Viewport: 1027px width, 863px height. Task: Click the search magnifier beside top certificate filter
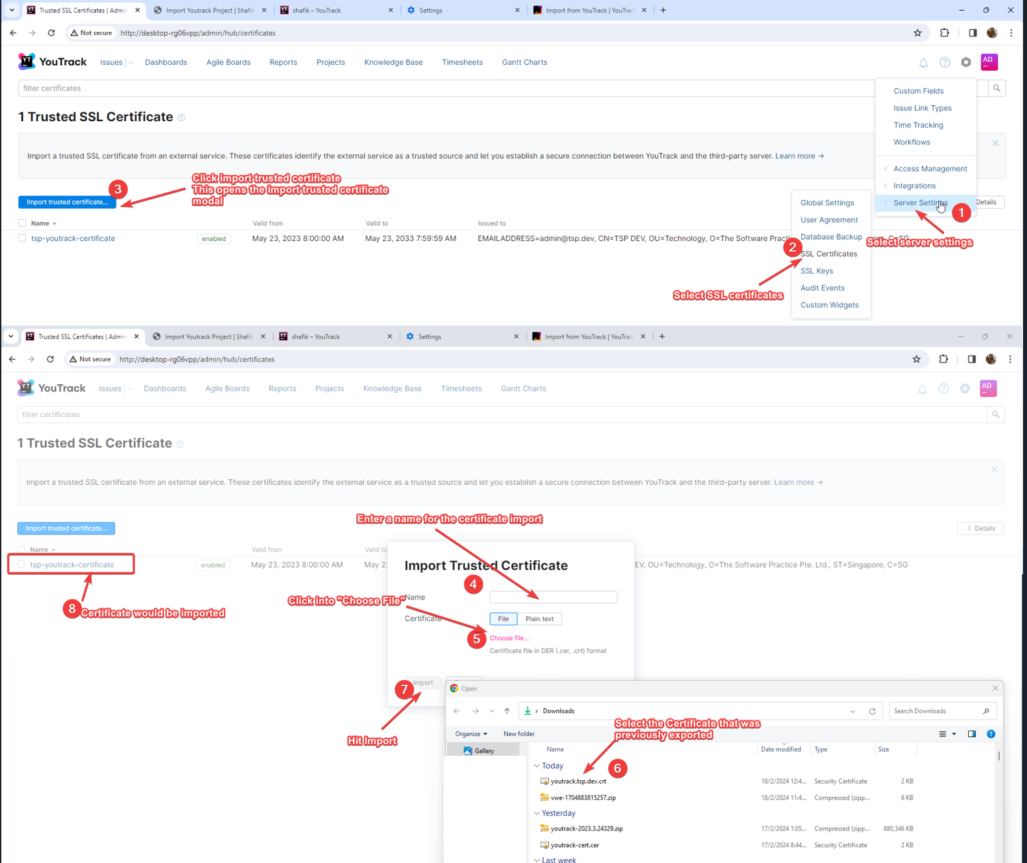coord(996,88)
